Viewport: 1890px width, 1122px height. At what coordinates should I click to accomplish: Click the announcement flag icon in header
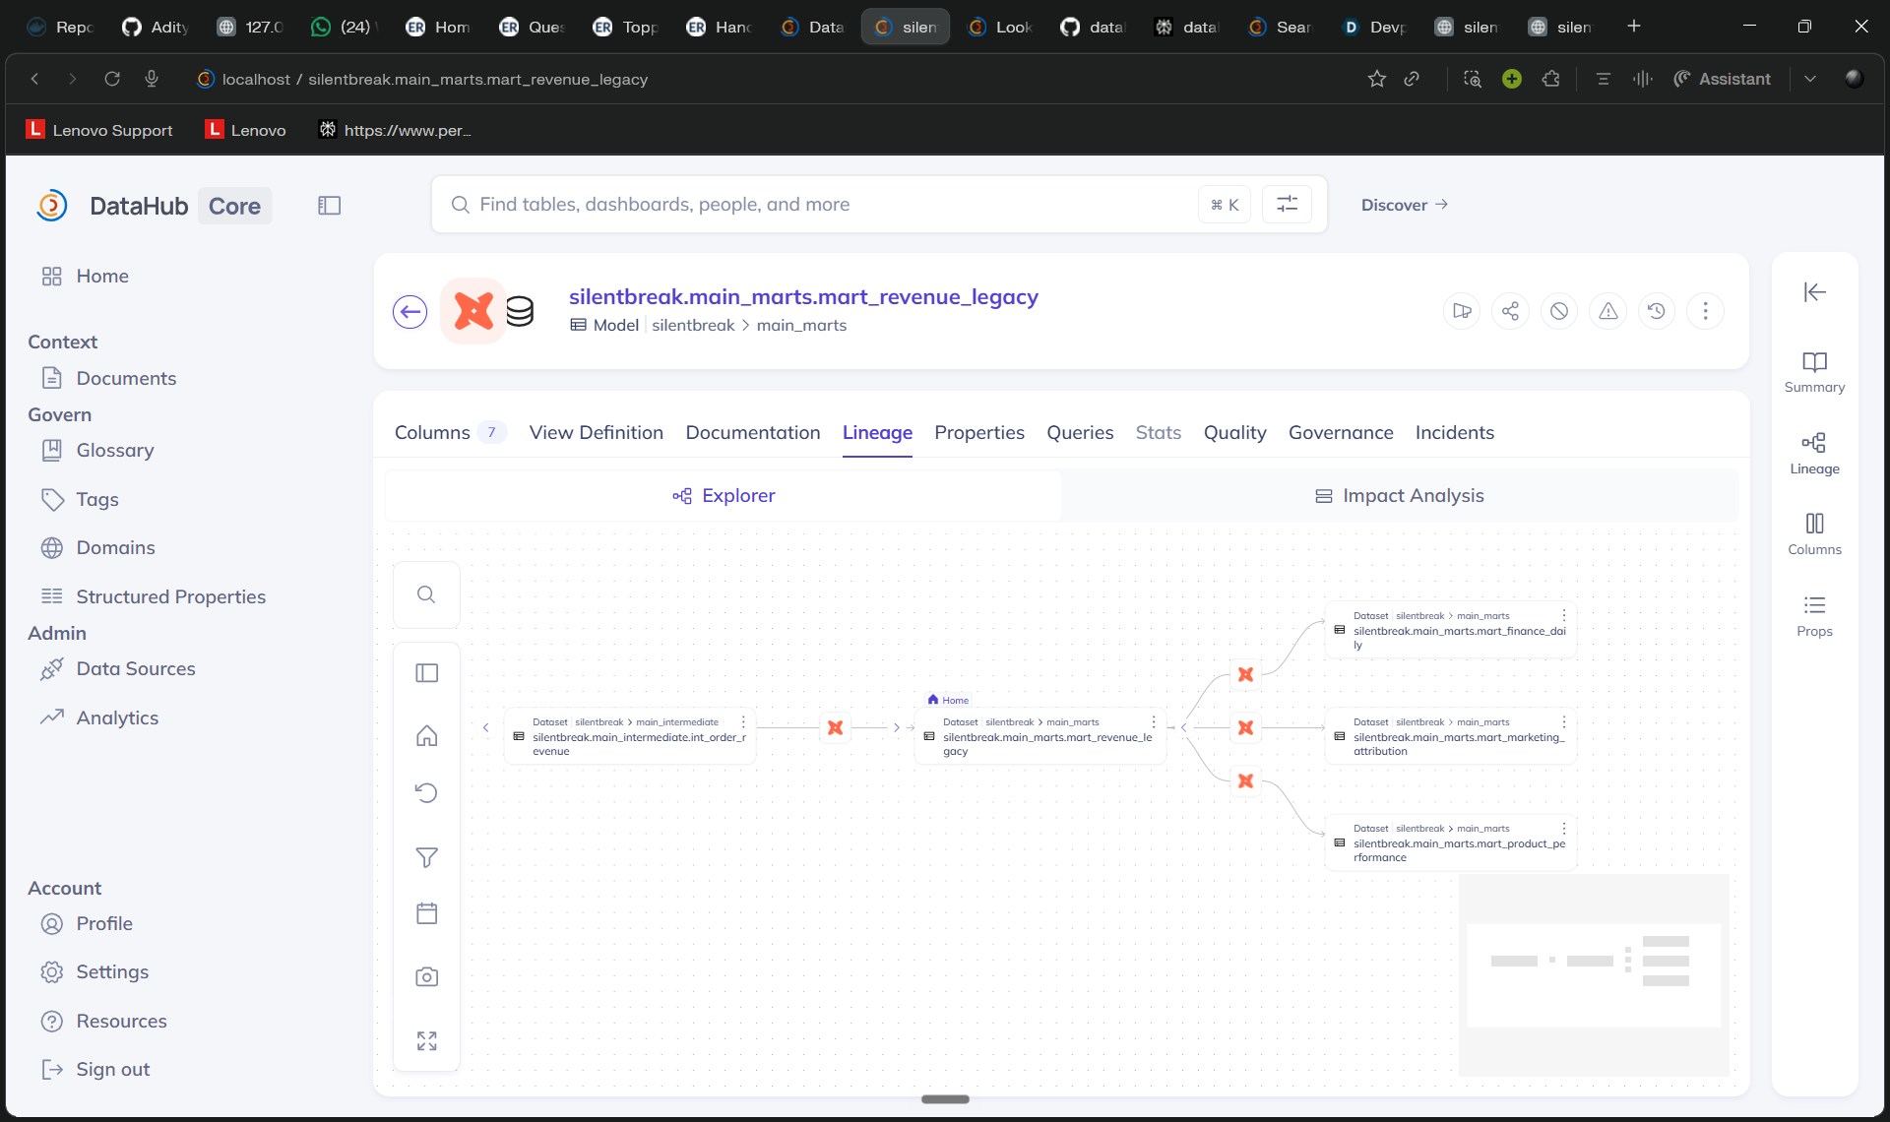click(x=1462, y=312)
